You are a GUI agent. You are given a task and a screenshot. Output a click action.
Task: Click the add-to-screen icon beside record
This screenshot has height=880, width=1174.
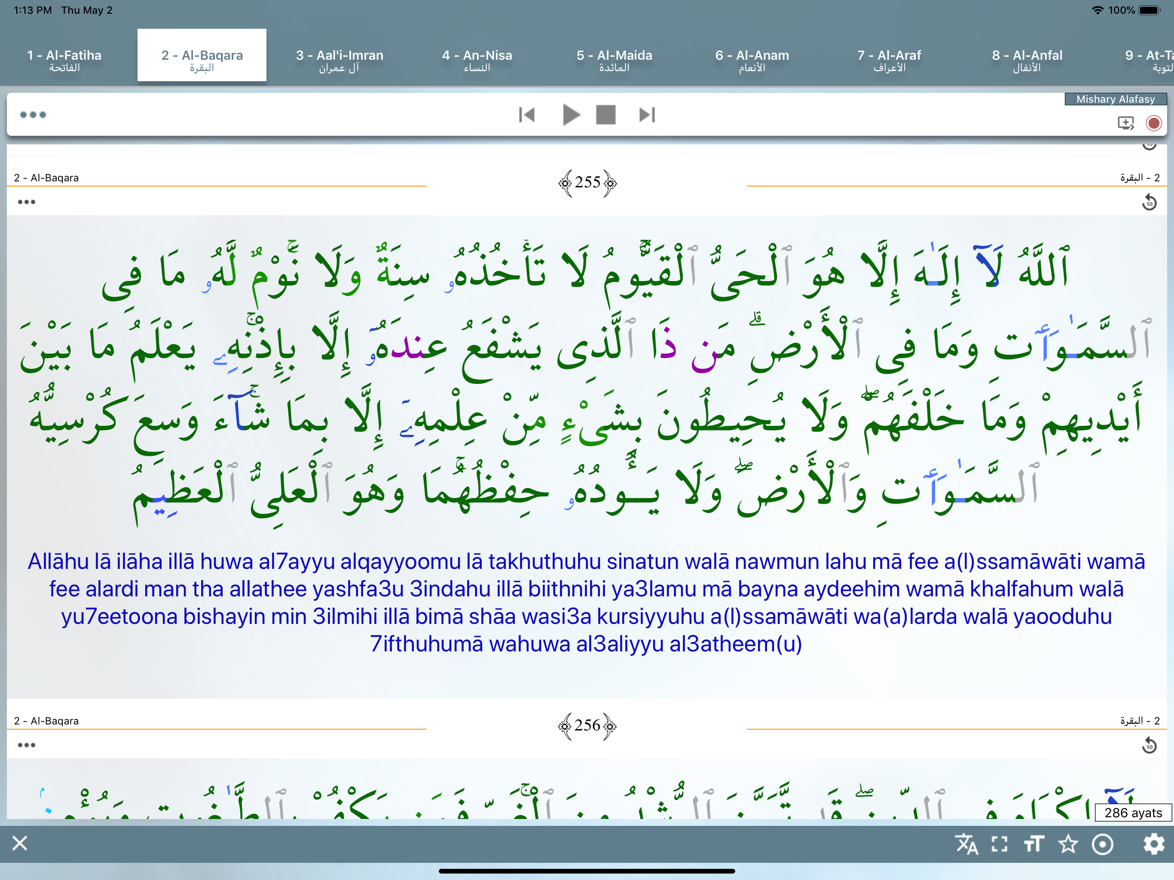(x=1125, y=123)
